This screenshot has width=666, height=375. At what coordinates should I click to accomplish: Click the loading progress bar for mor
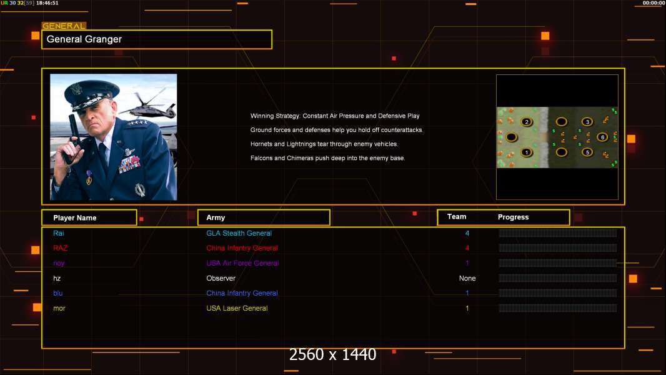tap(557, 308)
